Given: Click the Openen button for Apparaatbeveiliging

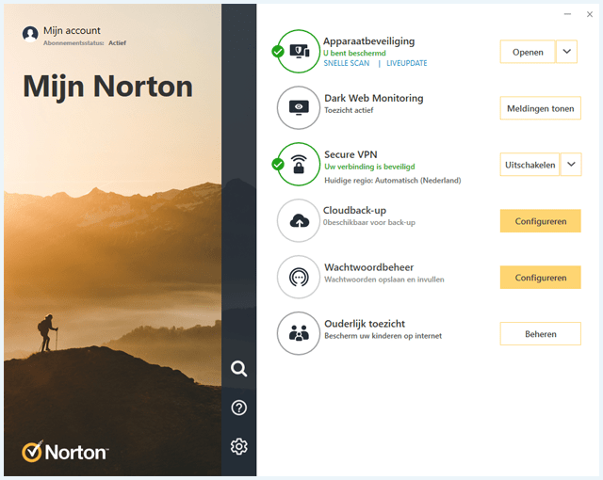Looking at the screenshot, I should (528, 52).
